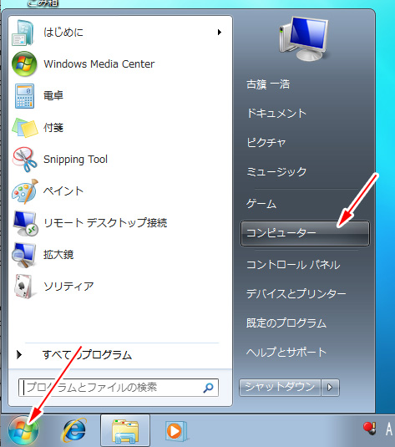Click Internet Explorer on the taskbar
The width and height of the screenshot is (395, 447).
coord(74,429)
